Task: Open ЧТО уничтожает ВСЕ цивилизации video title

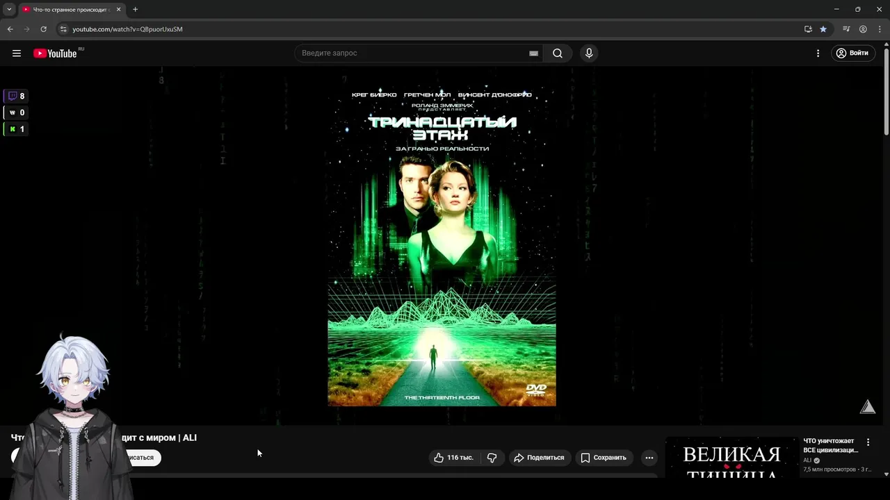Action: [831, 445]
